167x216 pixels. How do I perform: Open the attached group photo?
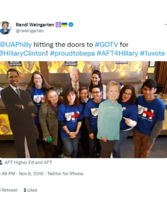point(83,110)
